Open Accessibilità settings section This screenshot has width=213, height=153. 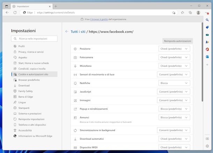click(34, 130)
